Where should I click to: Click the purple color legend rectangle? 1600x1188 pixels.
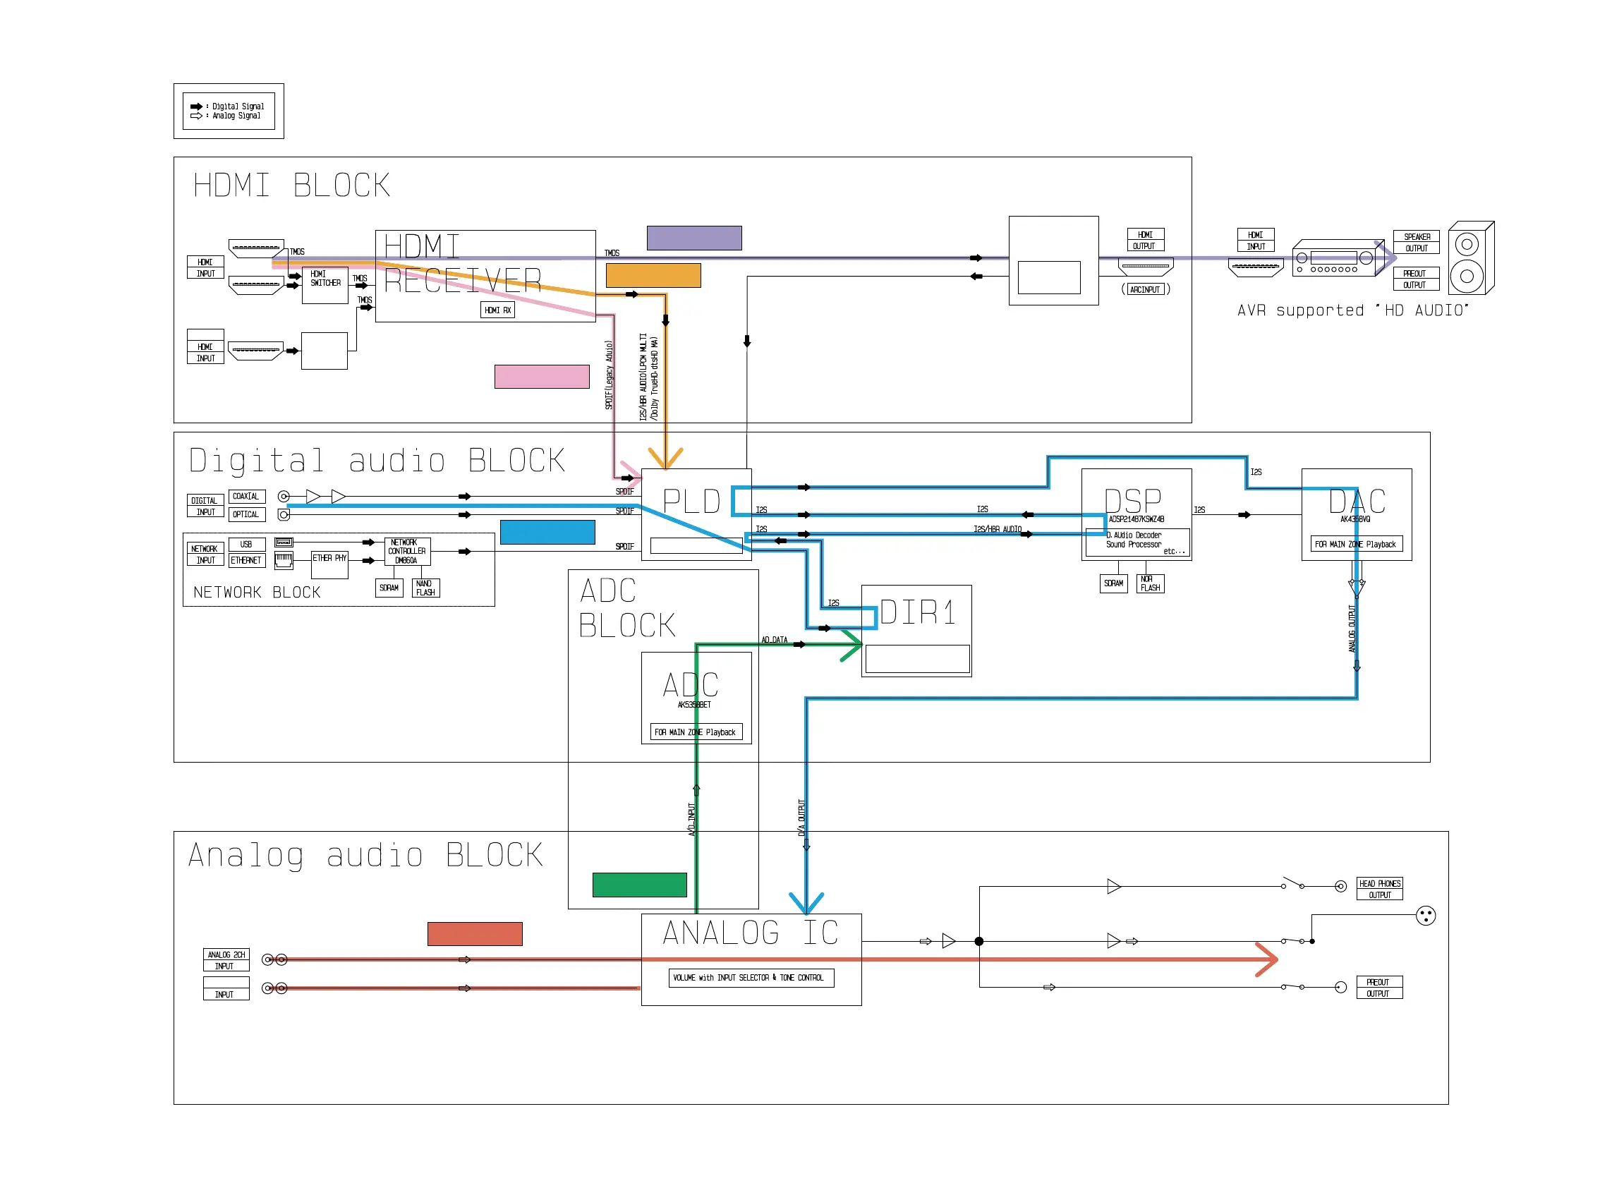tap(693, 238)
